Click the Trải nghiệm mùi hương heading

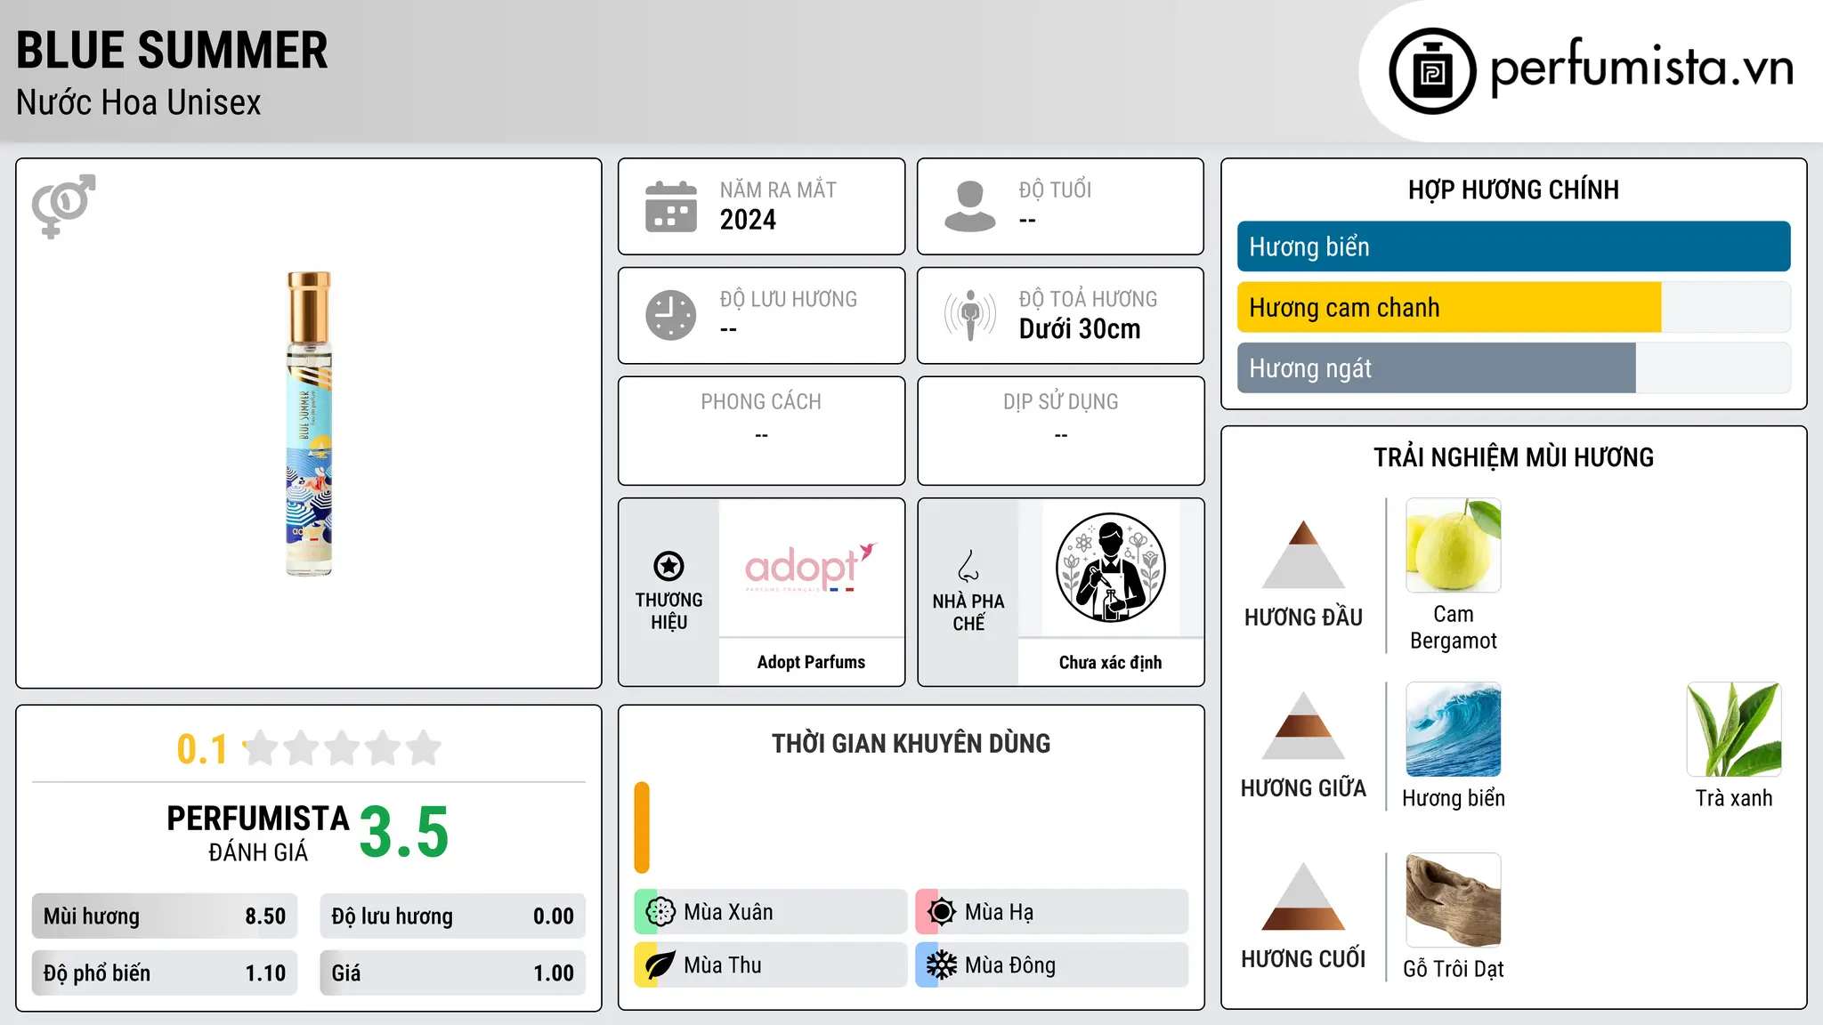point(1513,457)
